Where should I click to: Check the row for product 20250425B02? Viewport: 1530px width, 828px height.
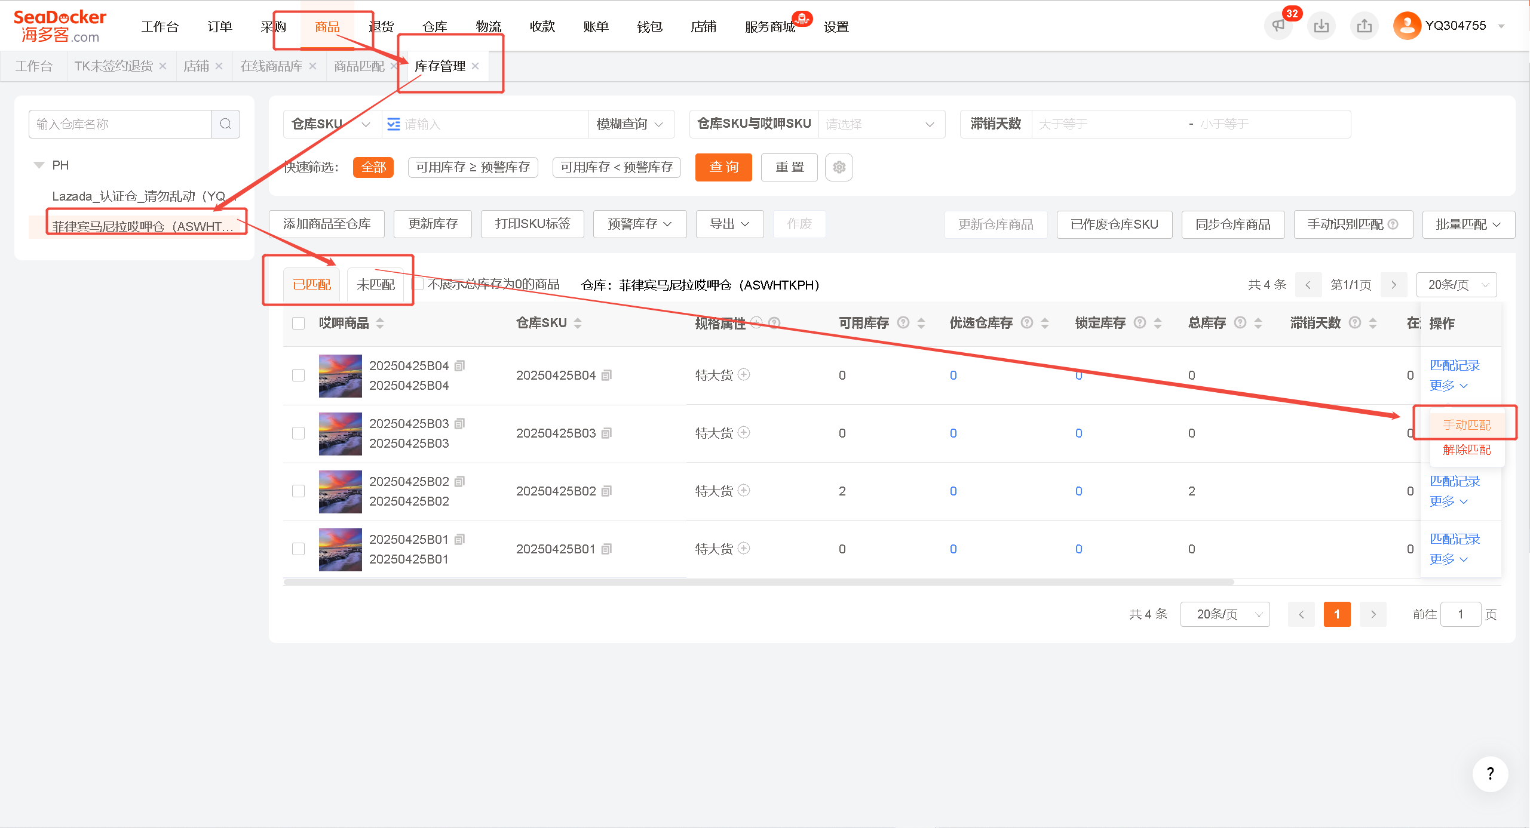point(298,491)
